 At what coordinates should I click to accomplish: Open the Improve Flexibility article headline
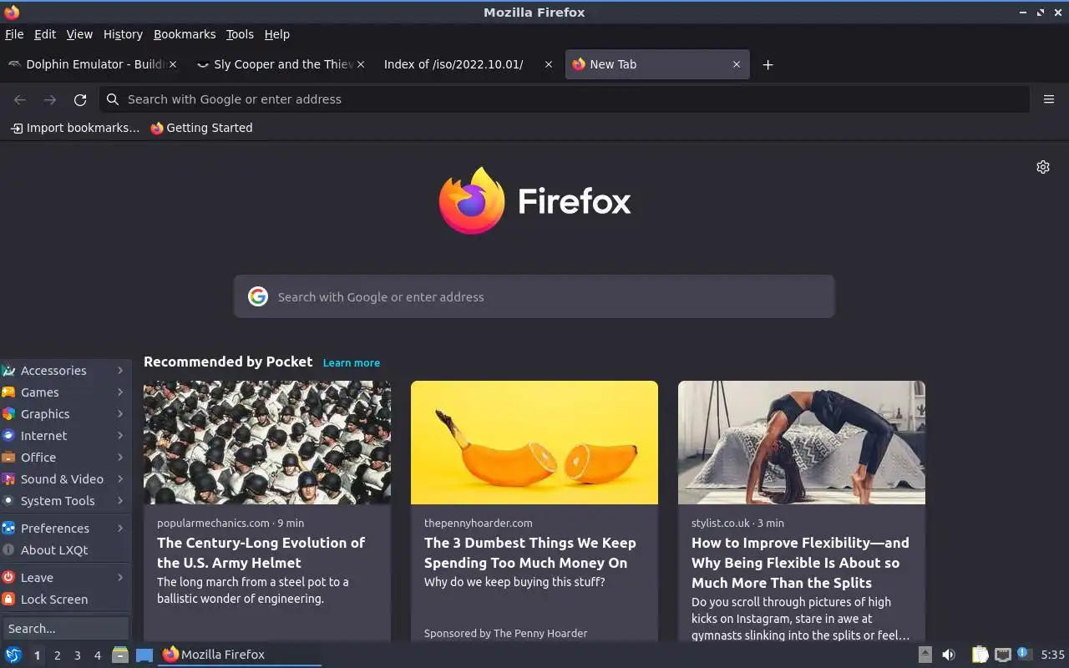point(800,563)
